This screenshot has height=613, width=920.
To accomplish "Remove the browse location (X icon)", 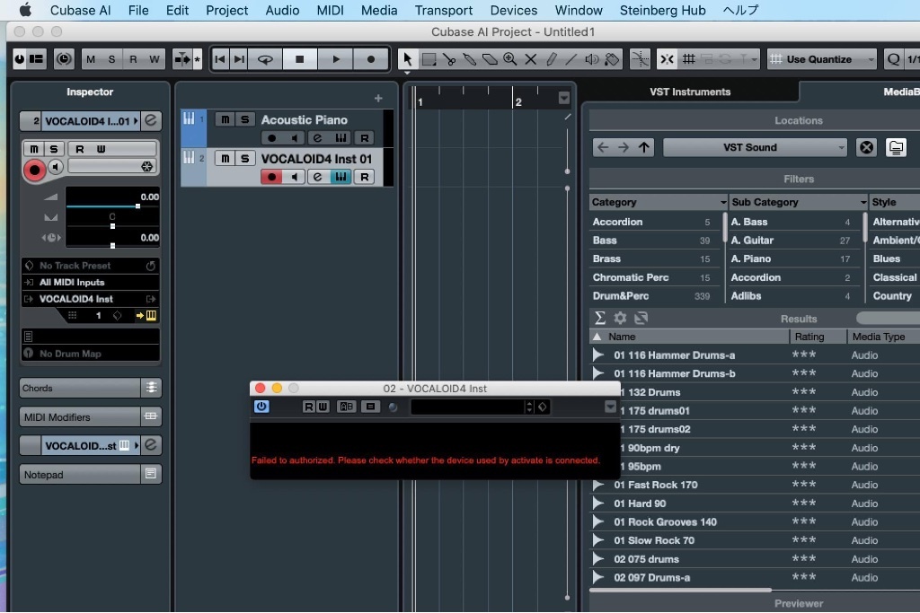I will point(867,148).
